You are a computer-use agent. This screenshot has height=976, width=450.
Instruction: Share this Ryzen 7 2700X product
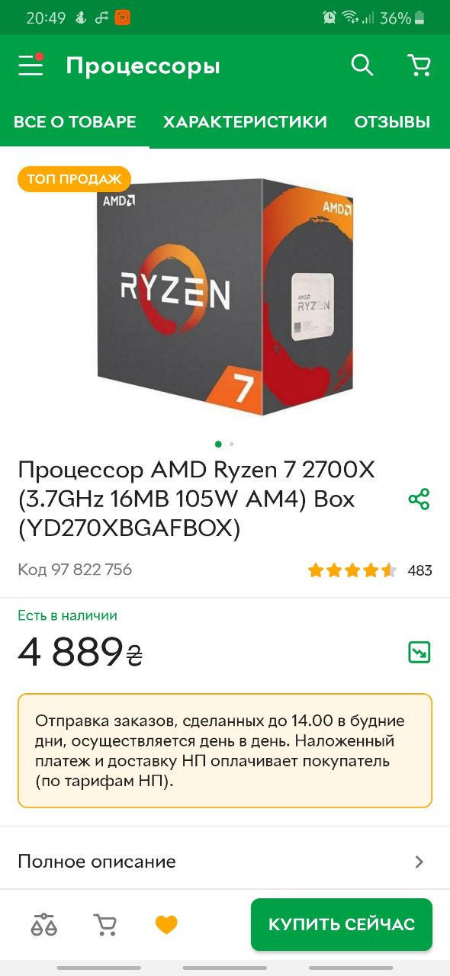(x=419, y=499)
